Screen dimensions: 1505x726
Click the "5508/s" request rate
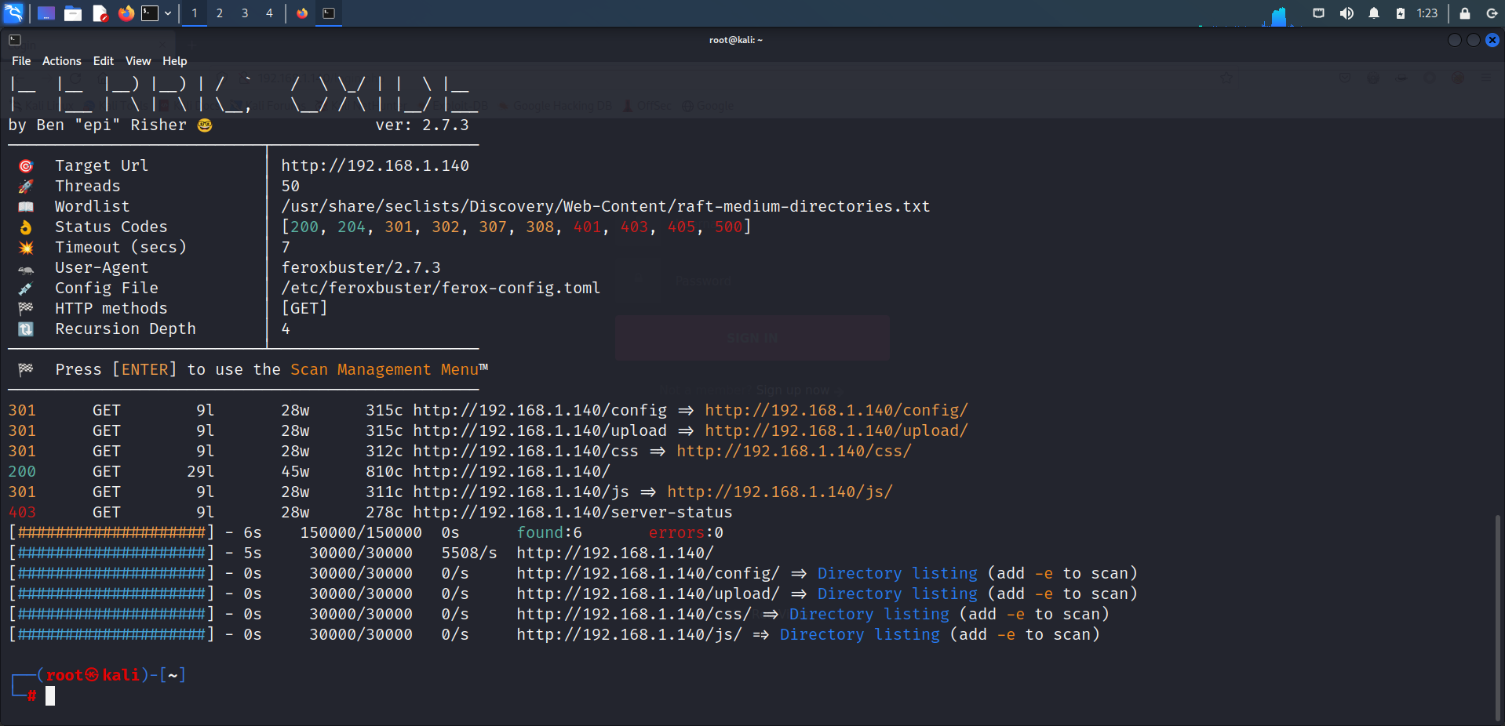pos(469,553)
